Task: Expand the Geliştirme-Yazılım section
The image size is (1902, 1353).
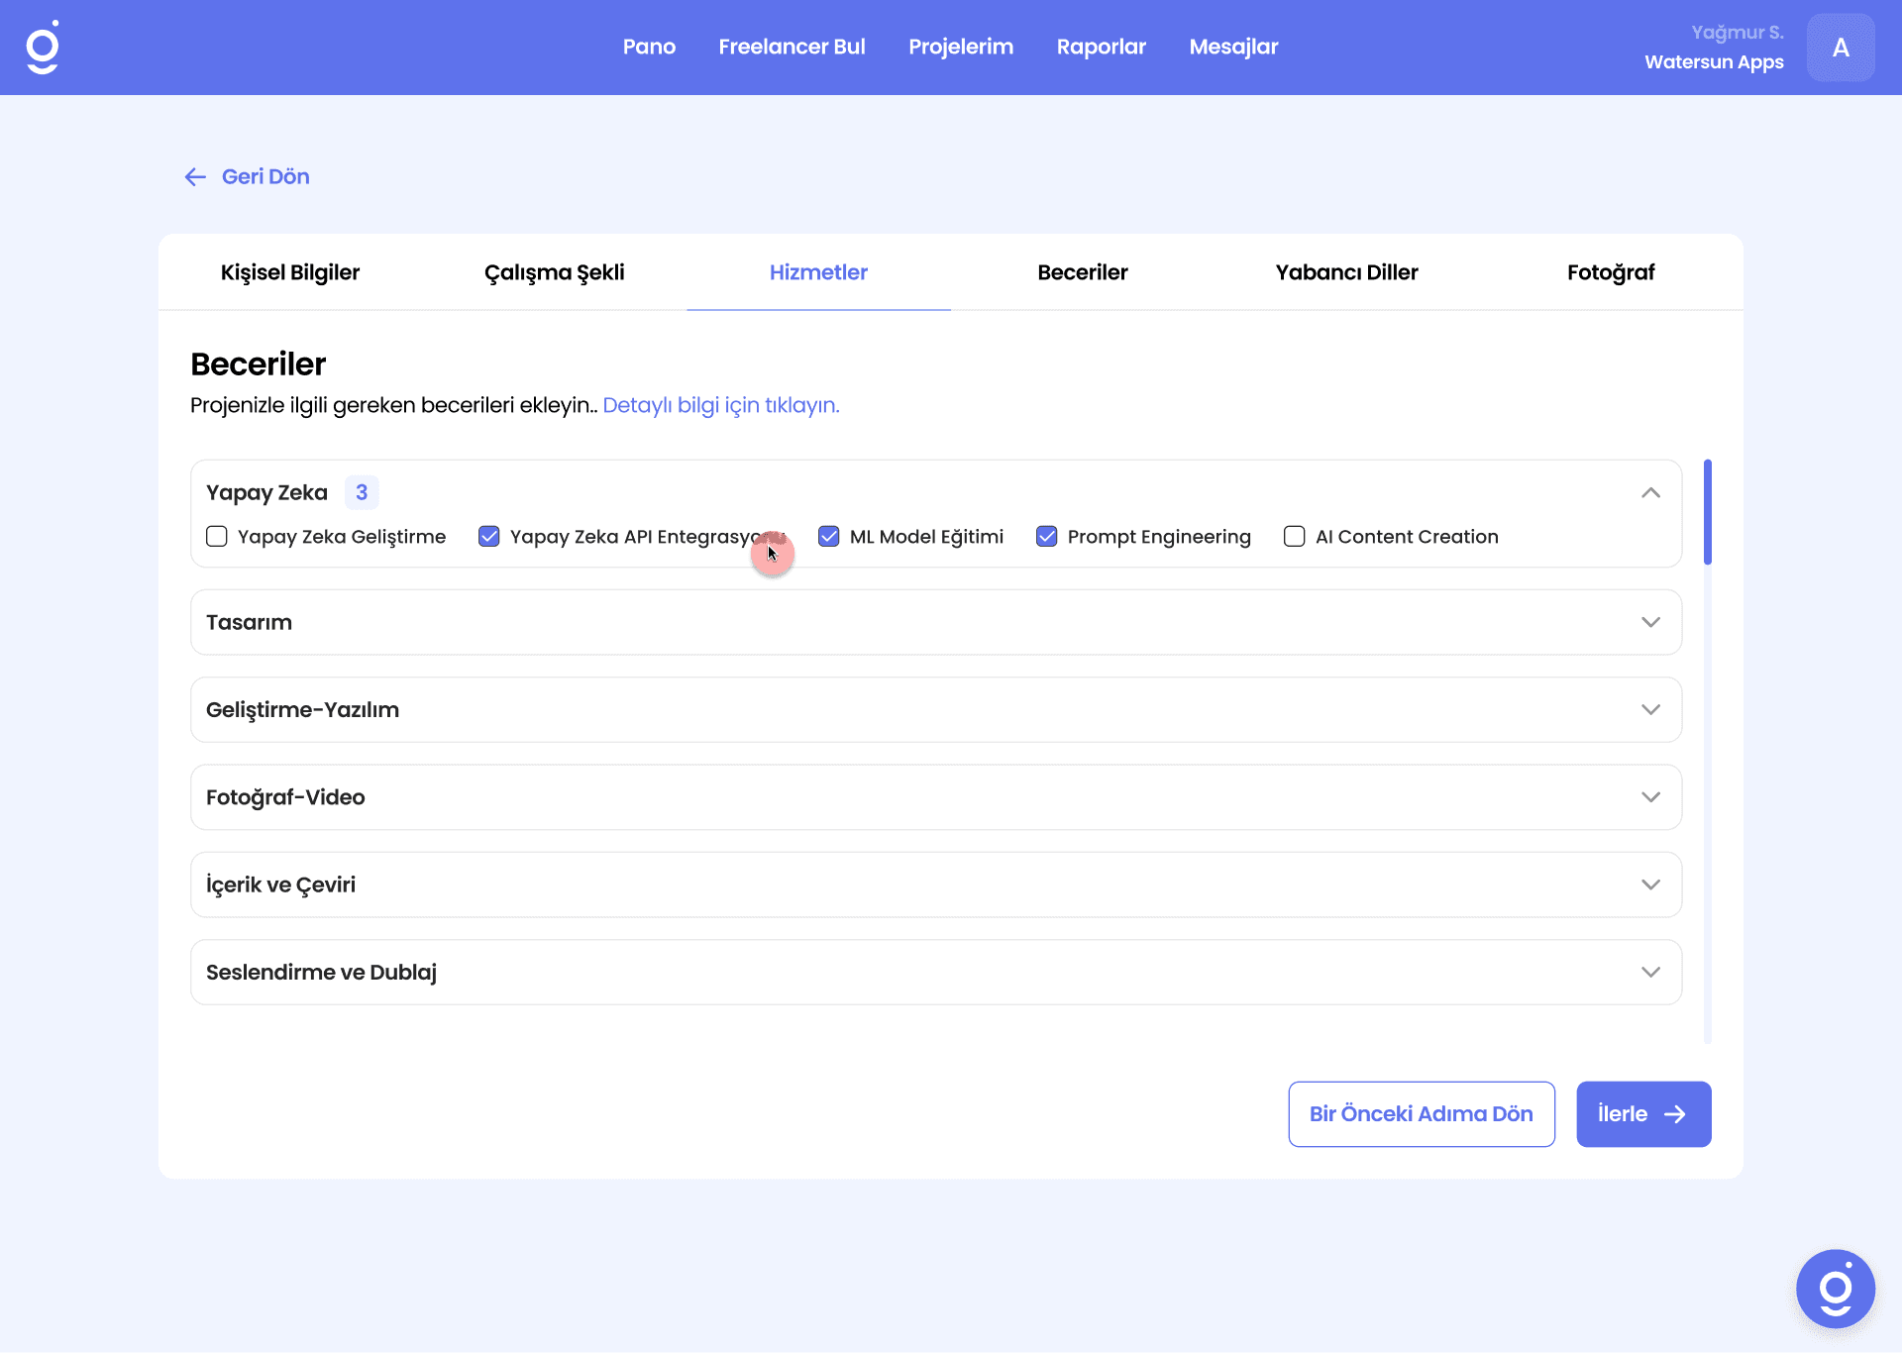Action: 1649,709
